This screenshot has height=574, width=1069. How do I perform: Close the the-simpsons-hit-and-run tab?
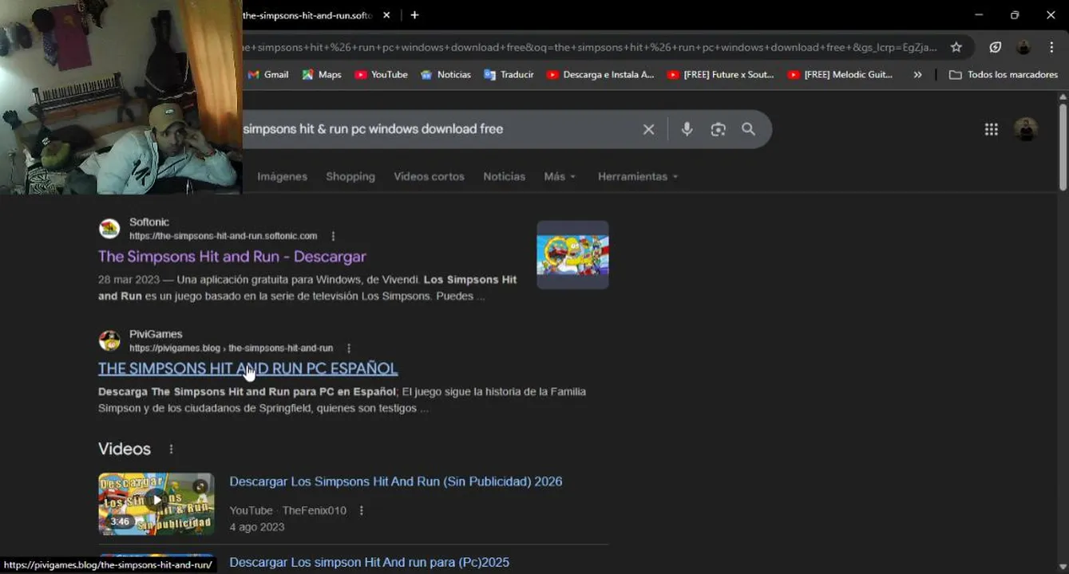386,15
